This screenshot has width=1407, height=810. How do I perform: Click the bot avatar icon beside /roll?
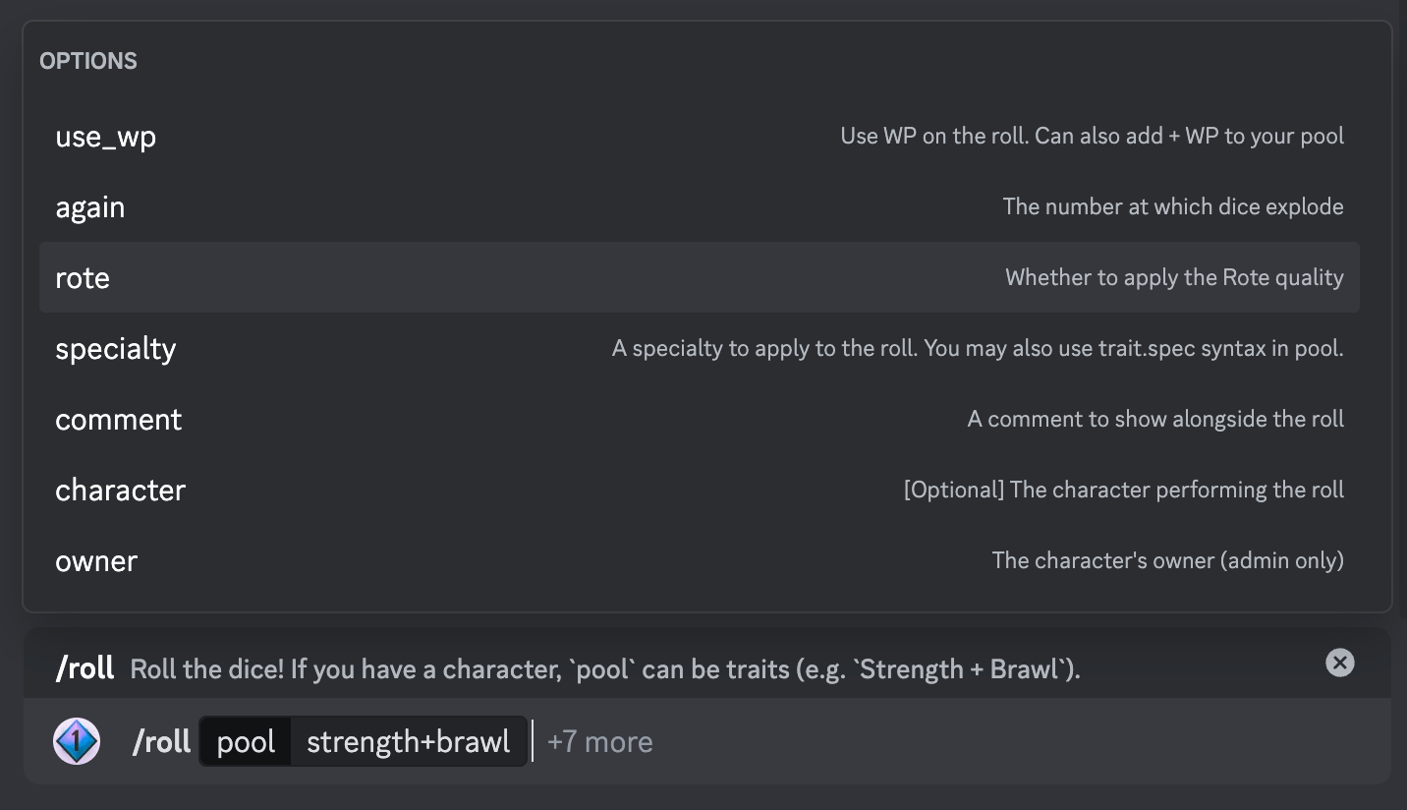coord(77,741)
